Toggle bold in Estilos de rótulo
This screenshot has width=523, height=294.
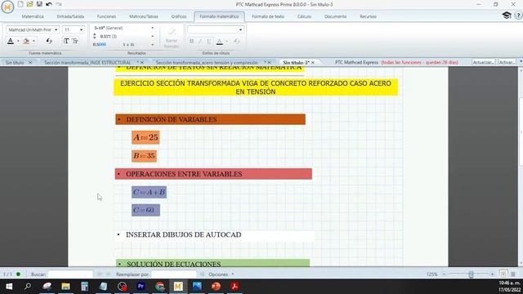coord(191,41)
